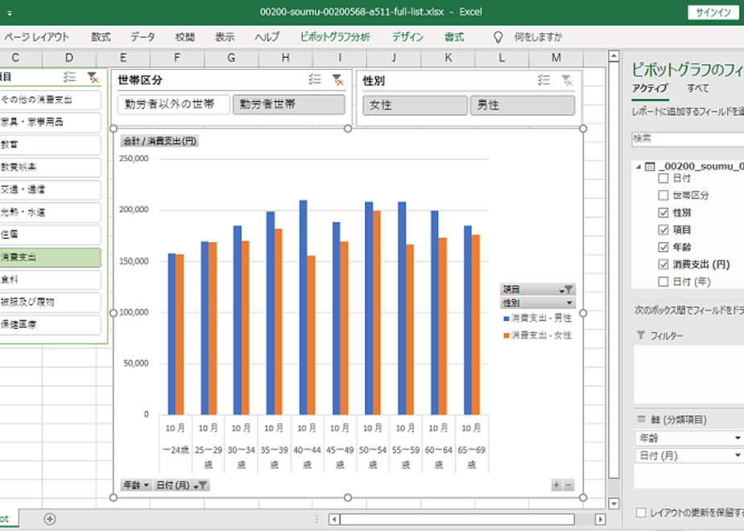The height and width of the screenshot is (531, 744).
Task: Open the 数式 ribbon tab
Action: click(101, 37)
